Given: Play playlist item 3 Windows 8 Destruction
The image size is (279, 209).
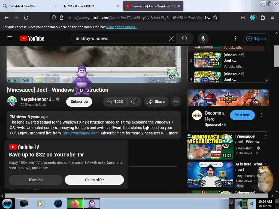Looking at the screenshot, I should point(208,60).
